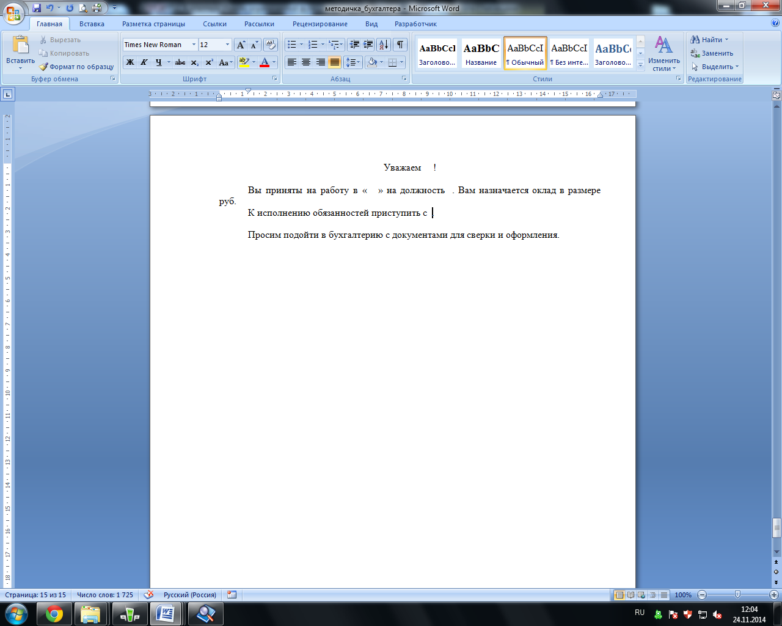The width and height of the screenshot is (782, 626).
Task: Sort text alphabetically icon
Action: pyautogui.click(x=384, y=45)
